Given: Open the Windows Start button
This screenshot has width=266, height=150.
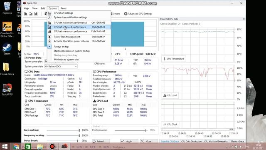Looking at the screenshot, I should pyautogui.click(x=5, y=147).
